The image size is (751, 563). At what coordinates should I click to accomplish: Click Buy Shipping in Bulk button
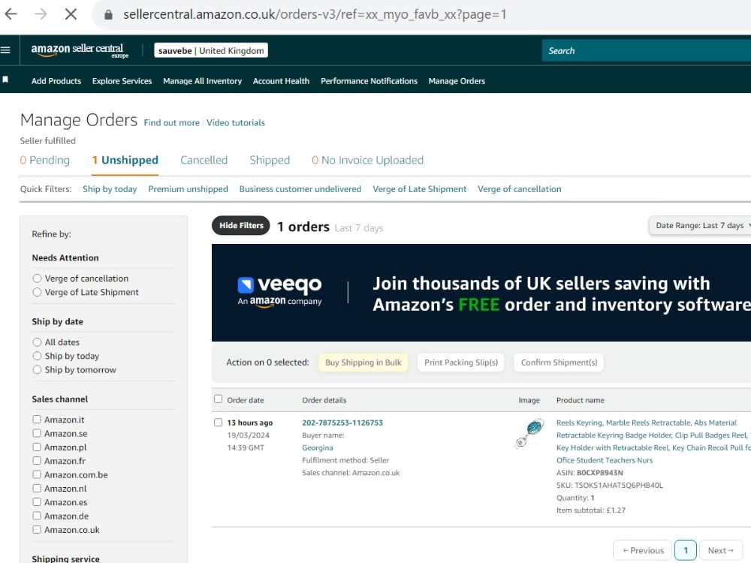pyautogui.click(x=363, y=363)
